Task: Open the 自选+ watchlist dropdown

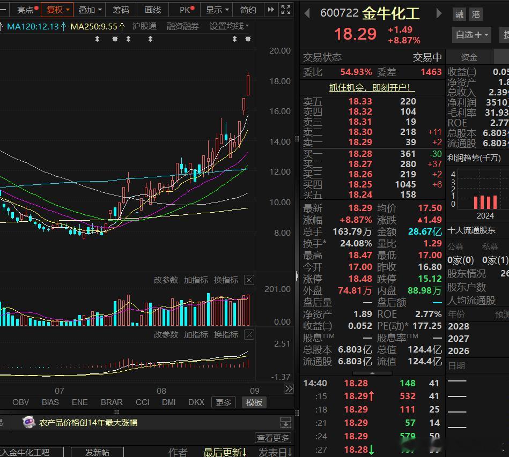Action: tap(471, 35)
